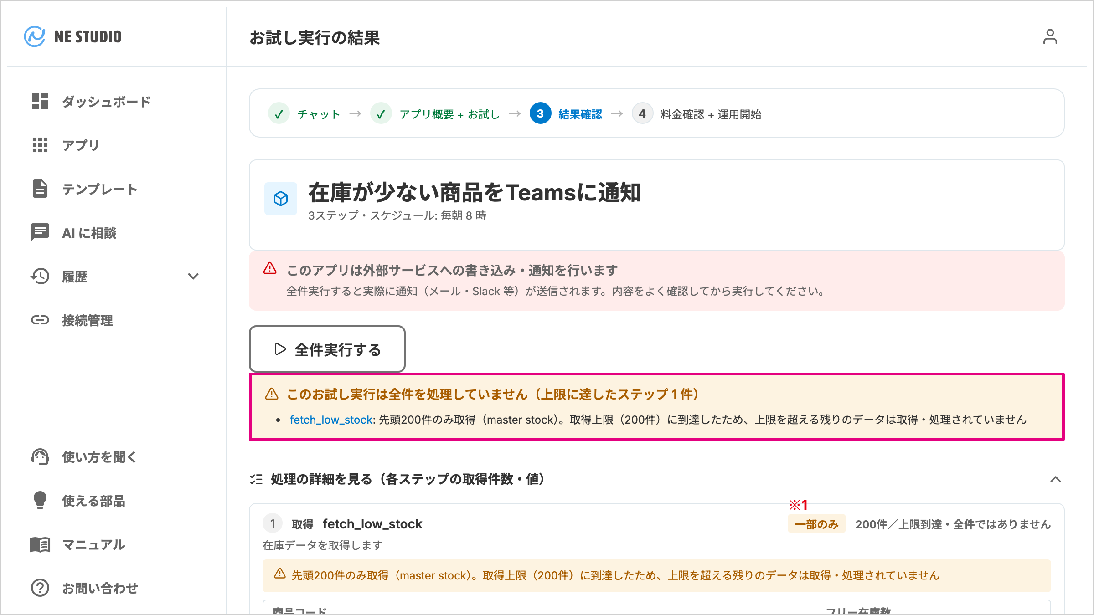The width and height of the screenshot is (1094, 615).
Task: Click the play icon in 全件実行する button
Action: (280, 349)
